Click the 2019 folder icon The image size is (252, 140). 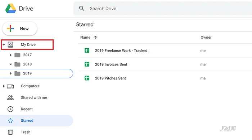(x=17, y=73)
